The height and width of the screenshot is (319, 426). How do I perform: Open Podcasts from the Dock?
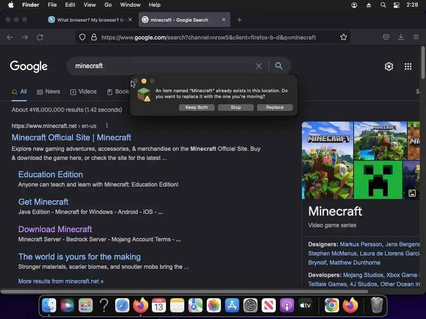[287, 305]
